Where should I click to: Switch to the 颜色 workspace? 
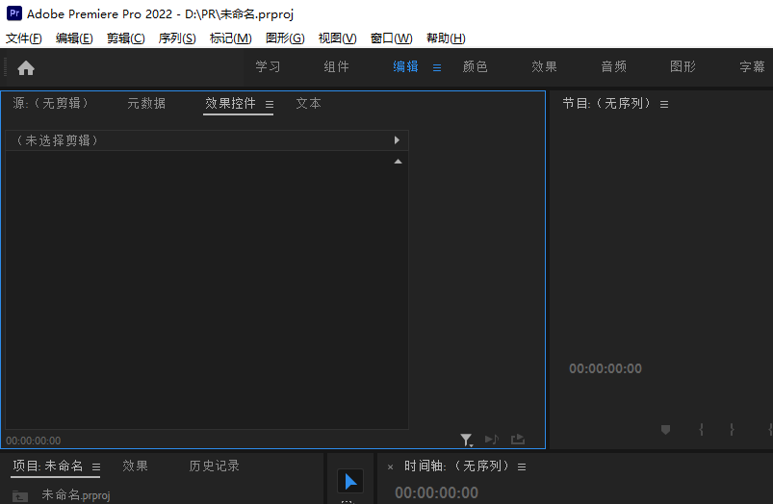point(475,67)
